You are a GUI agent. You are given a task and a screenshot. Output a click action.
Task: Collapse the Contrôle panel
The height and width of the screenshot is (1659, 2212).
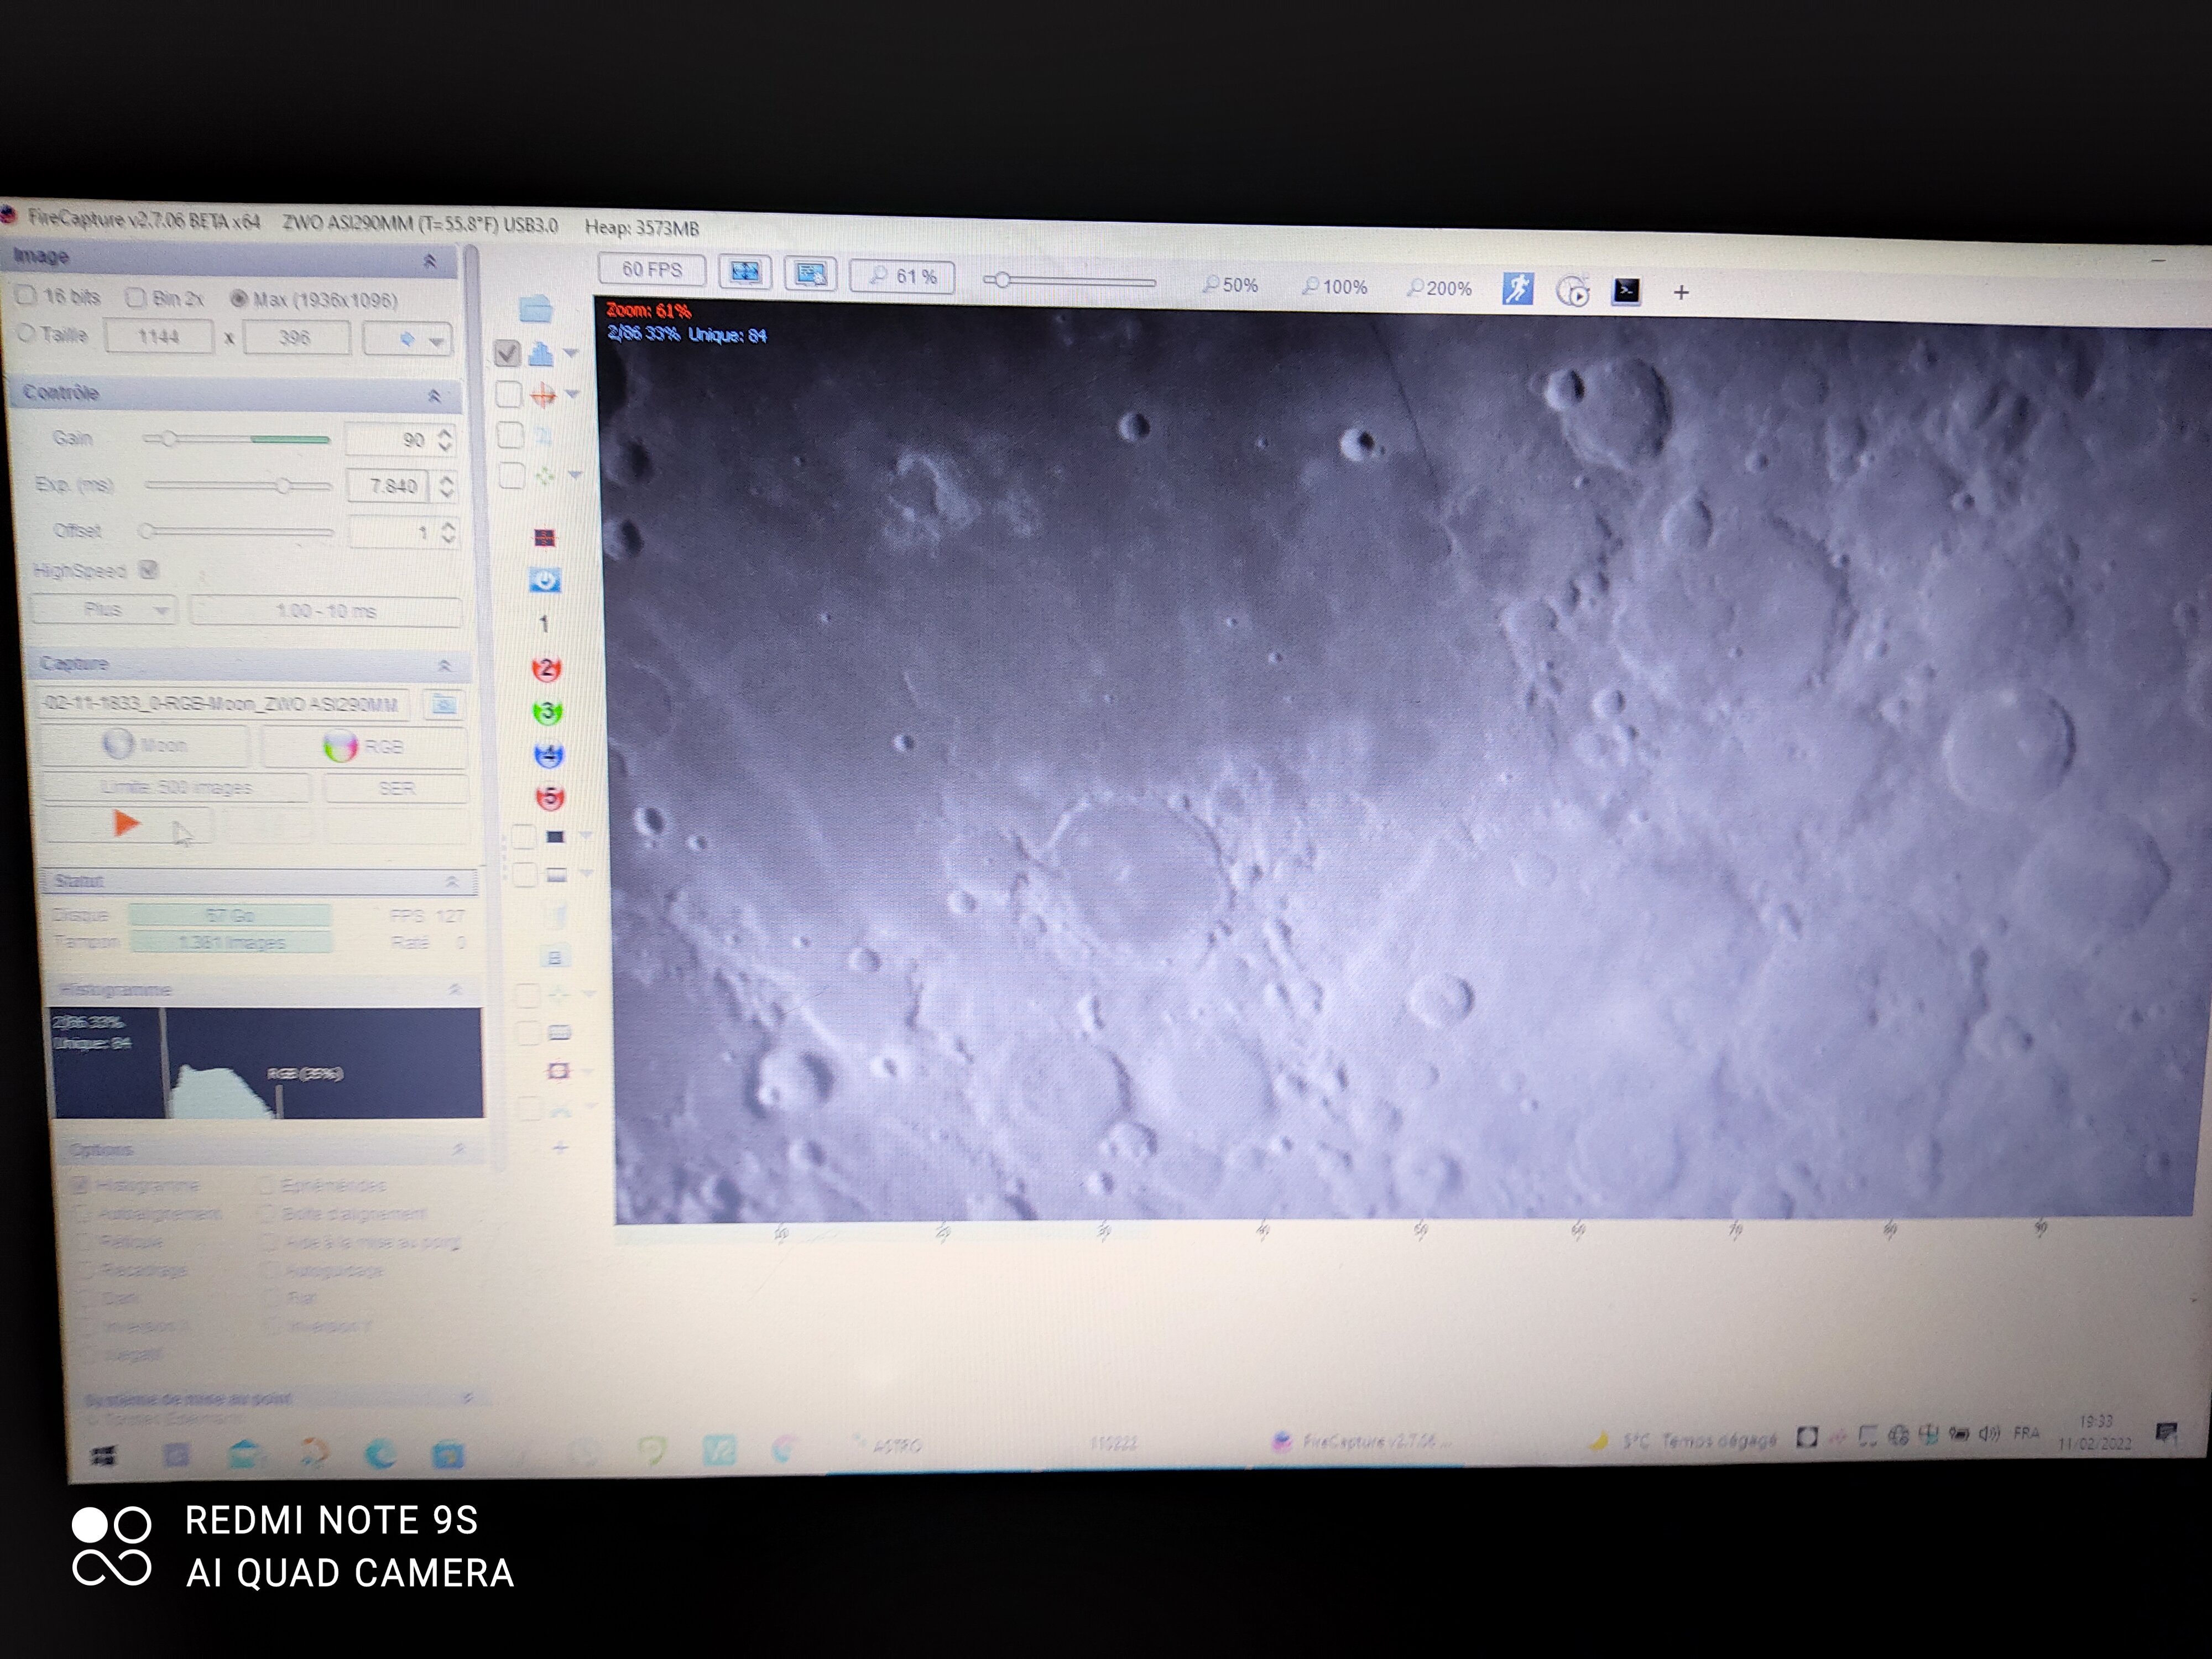pos(434,396)
